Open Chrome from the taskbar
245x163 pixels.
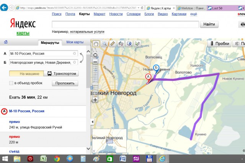coord(57,159)
